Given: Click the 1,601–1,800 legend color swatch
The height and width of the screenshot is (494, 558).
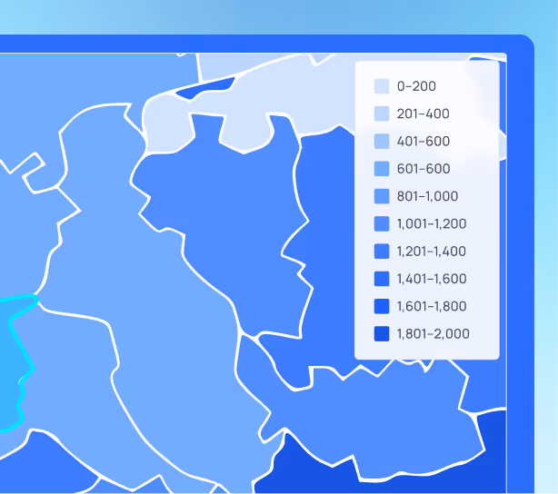Looking at the screenshot, I should point(382,306).
